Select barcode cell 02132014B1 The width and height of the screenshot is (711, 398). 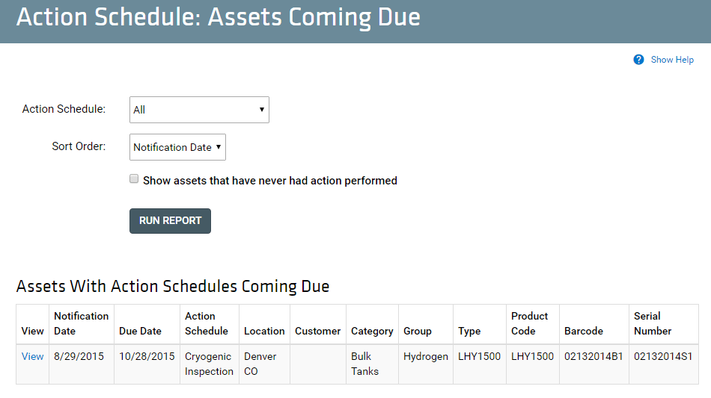[x=593, y=356]
